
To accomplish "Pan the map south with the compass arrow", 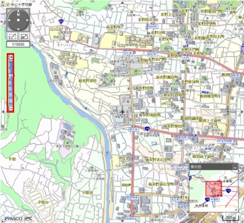I will [x=18, y=29].
